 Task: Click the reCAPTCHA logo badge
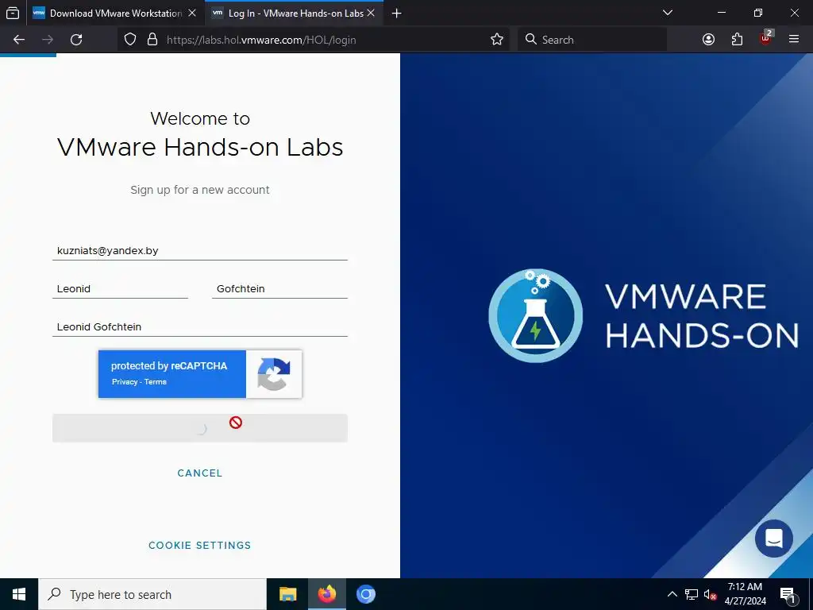274,374
